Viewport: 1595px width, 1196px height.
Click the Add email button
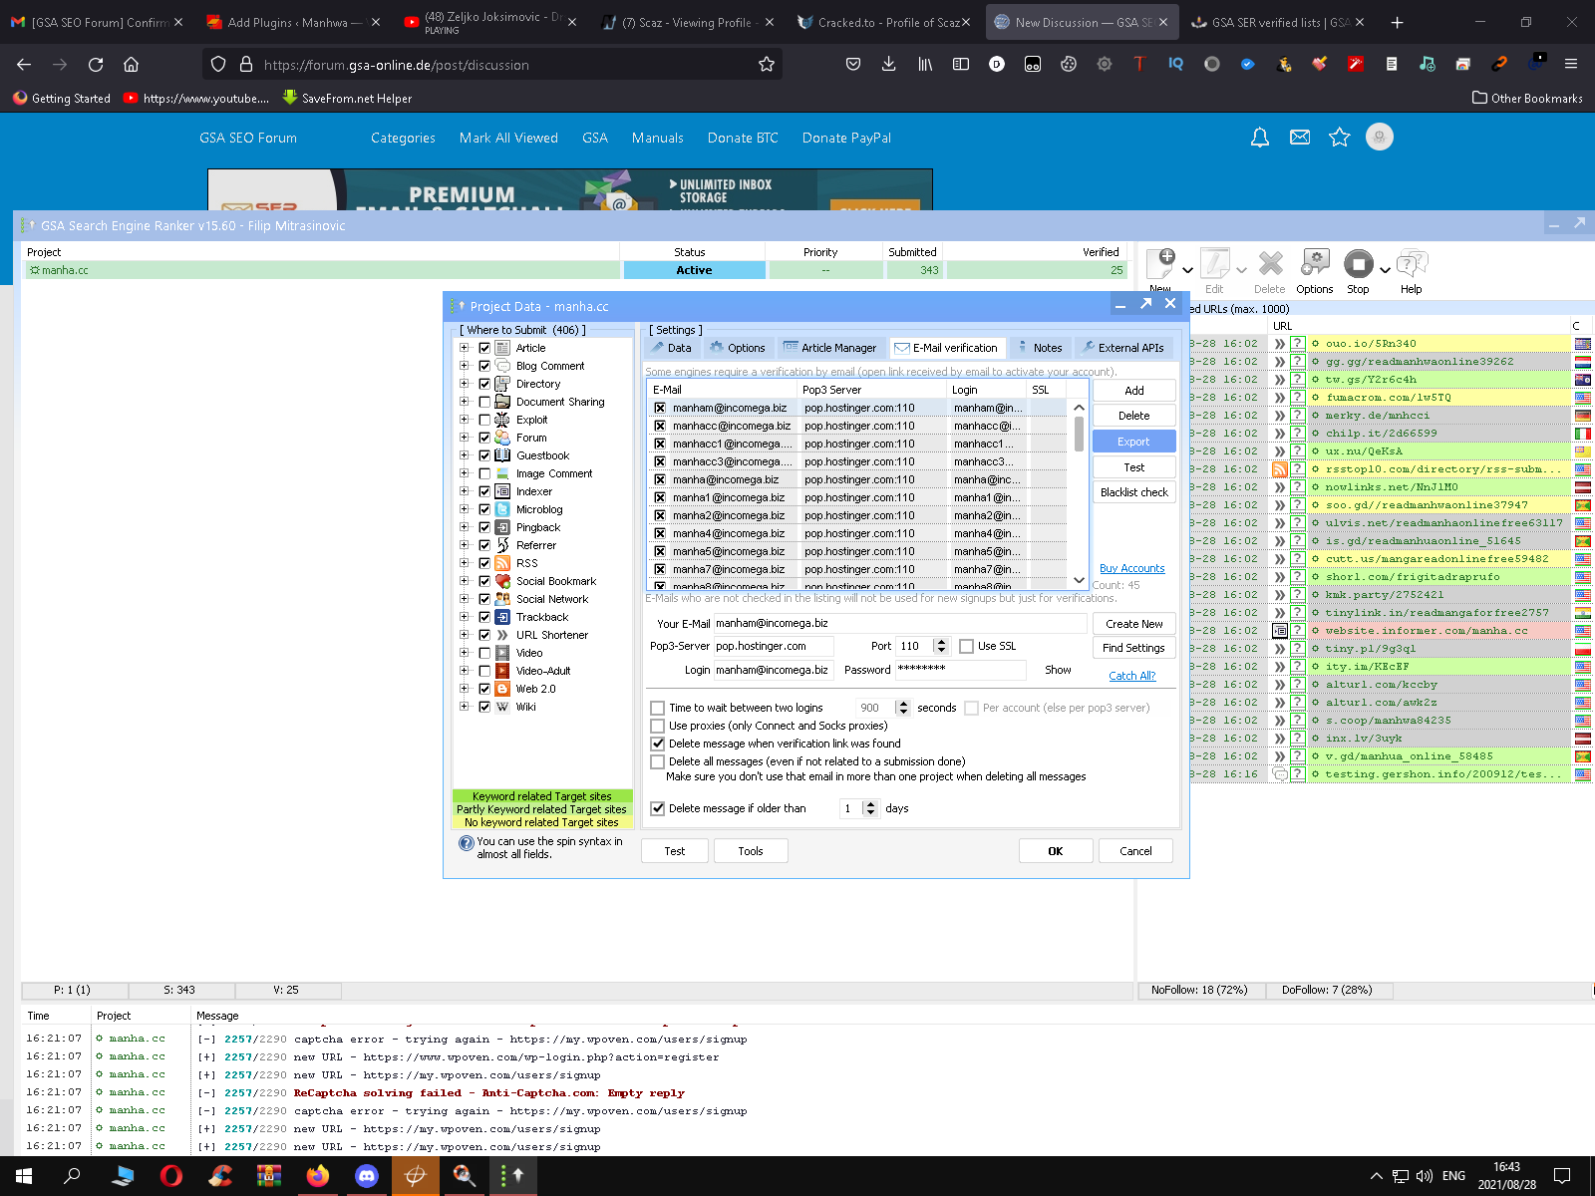pos(1134,391)
